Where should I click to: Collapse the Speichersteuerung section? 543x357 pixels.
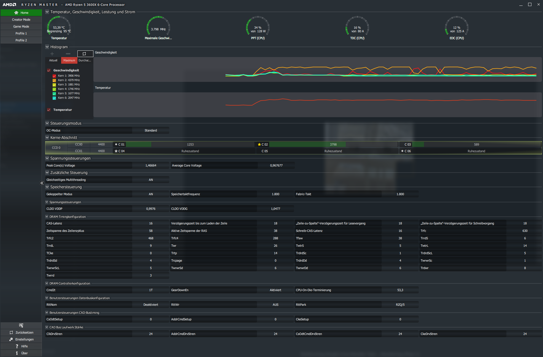click(47, 187)
